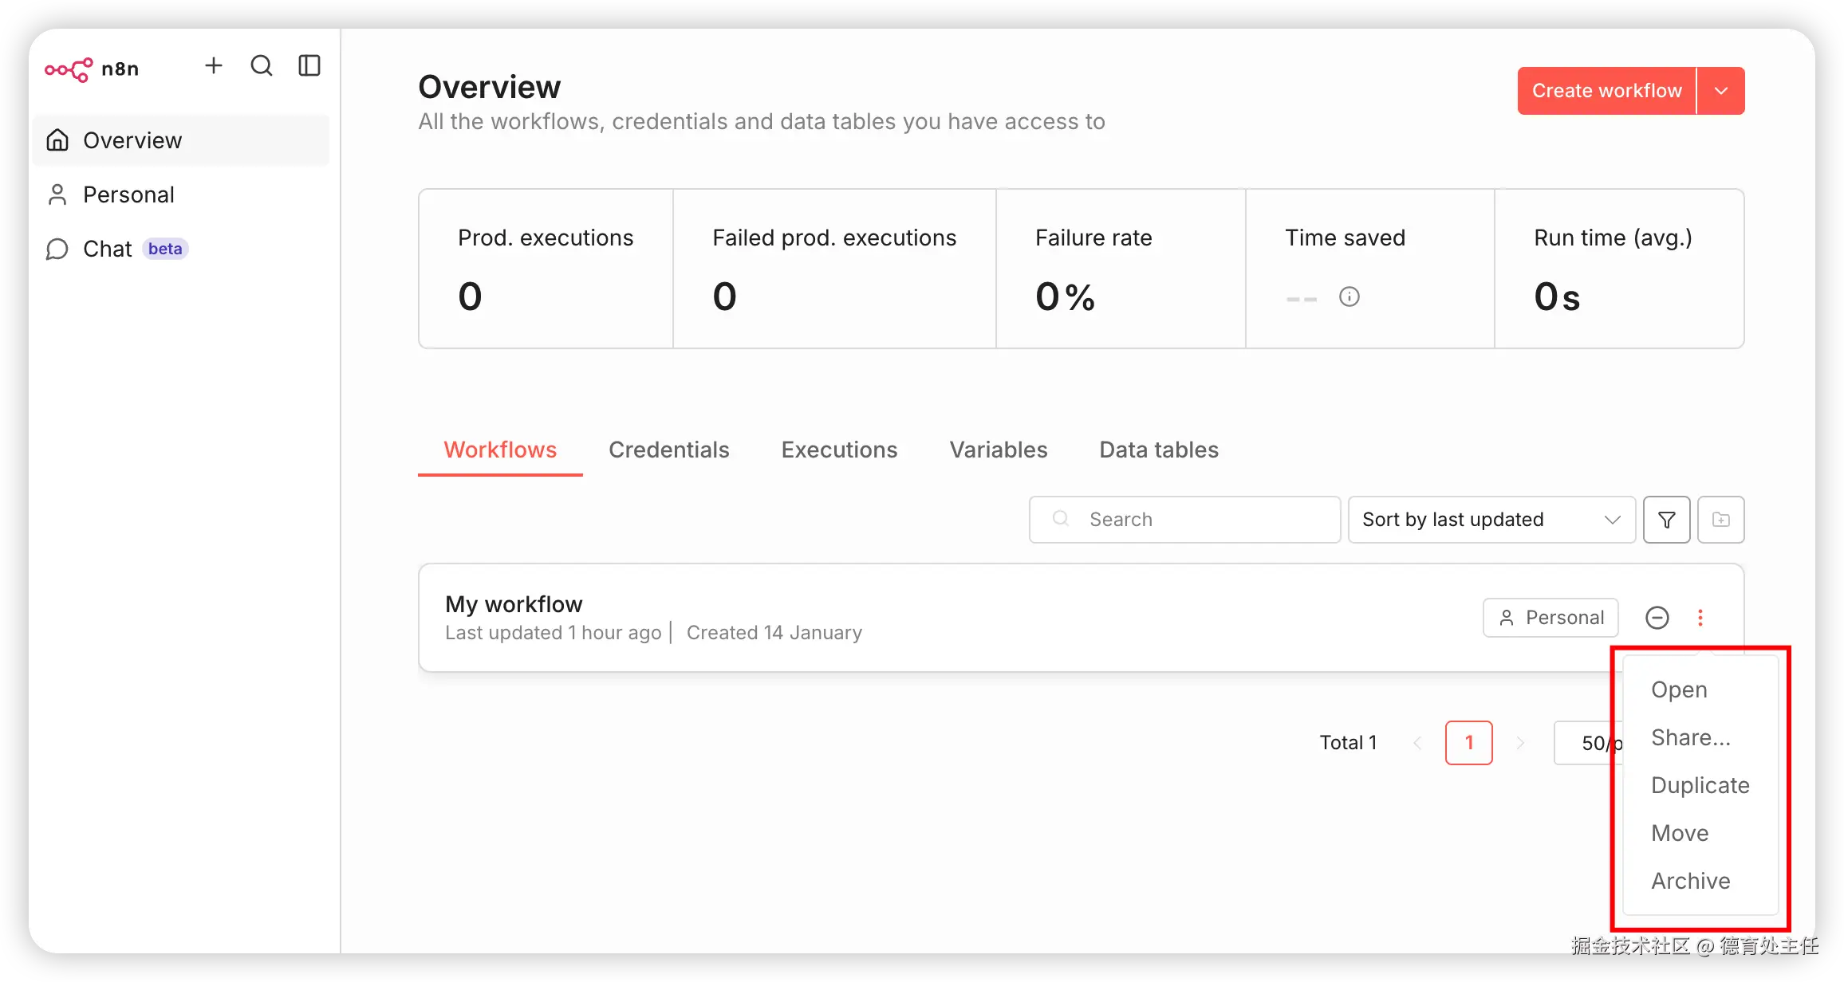Click the circle minus status icon on My workflow
Image resolution: width=1844 pixels, height=982 pixels.
click(x=1657, y=618)
